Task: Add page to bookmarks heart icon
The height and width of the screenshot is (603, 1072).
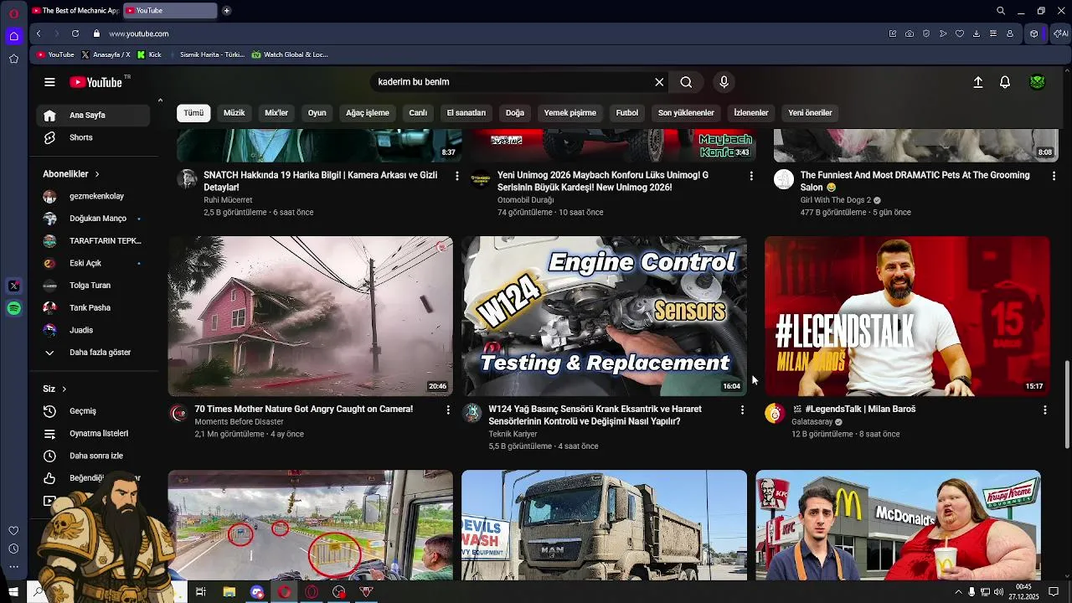Action: coord(960,33)
